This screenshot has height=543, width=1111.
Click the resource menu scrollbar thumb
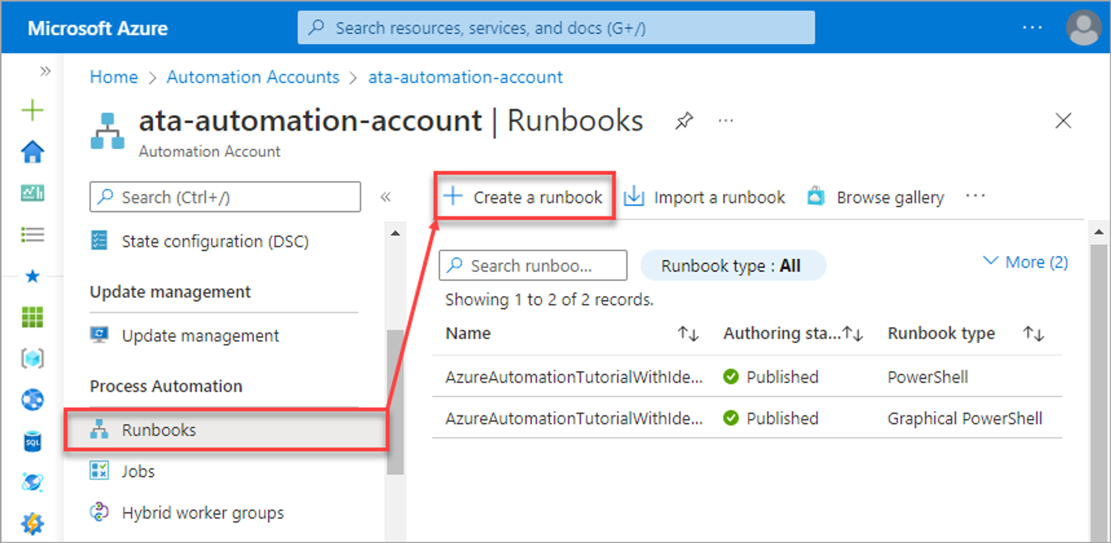coord(396,403)
